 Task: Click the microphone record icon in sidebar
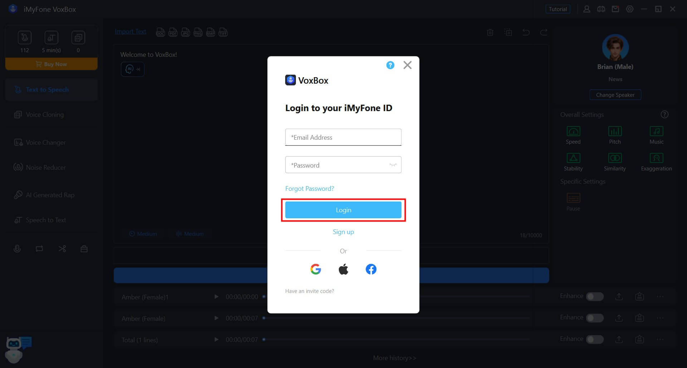17,249
